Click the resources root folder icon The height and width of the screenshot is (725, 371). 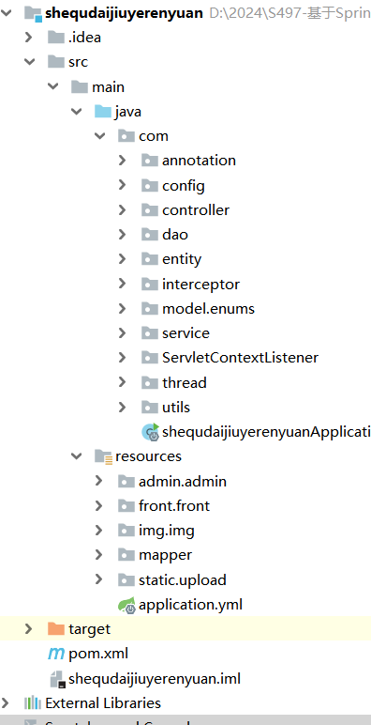[x=103, y=456]
